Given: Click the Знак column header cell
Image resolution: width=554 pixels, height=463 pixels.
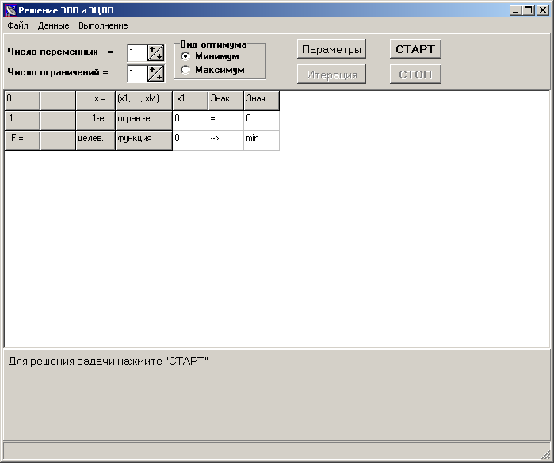Looking at the screenshot, I should pos(226,101).
